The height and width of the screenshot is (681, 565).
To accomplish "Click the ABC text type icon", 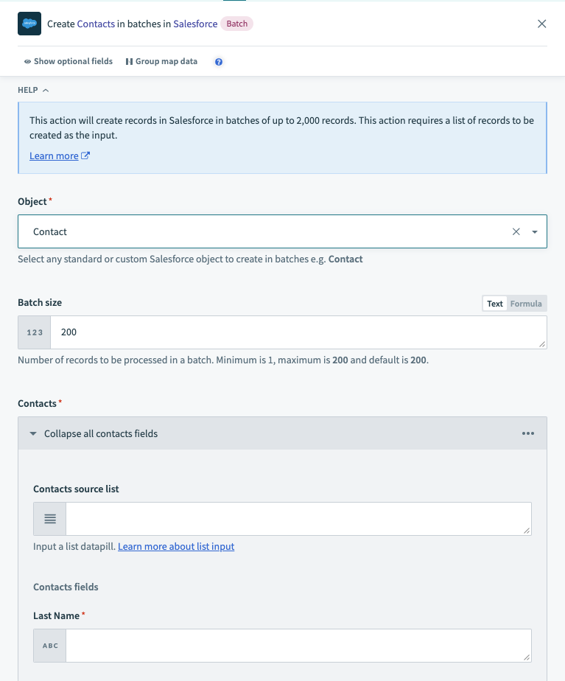I will [50, 646].
